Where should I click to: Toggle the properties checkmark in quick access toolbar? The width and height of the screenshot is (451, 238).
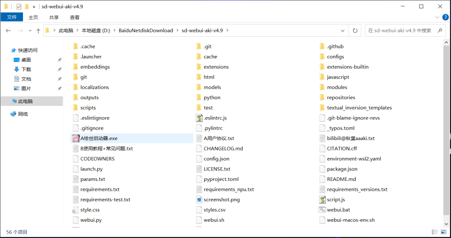tap(19, 6)
